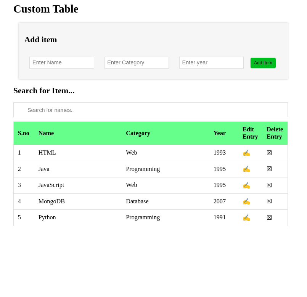The height and width of the screenshot is (297, 307).
Task: Click the edit icon for HTML row
Action: 246,153
